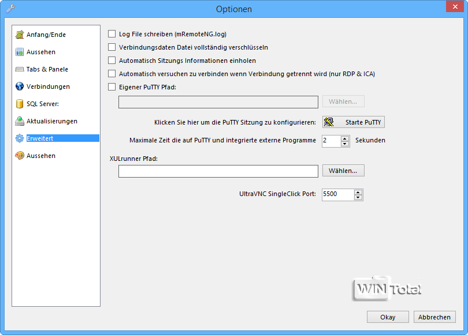
Task: Click the PuTTY icon on the Starte PuTTY button
Action: pos(329,122)
